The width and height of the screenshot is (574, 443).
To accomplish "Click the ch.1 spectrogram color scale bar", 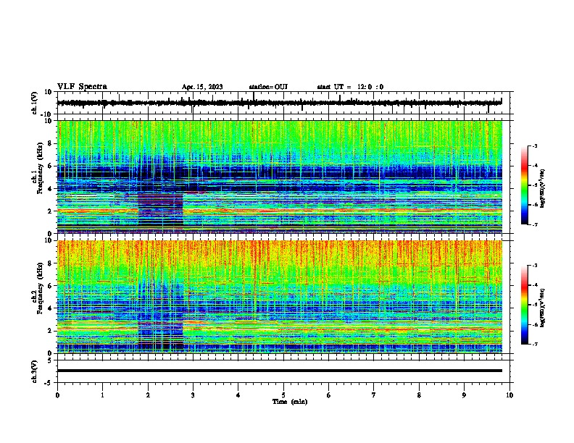I will (x=524, y=185).
